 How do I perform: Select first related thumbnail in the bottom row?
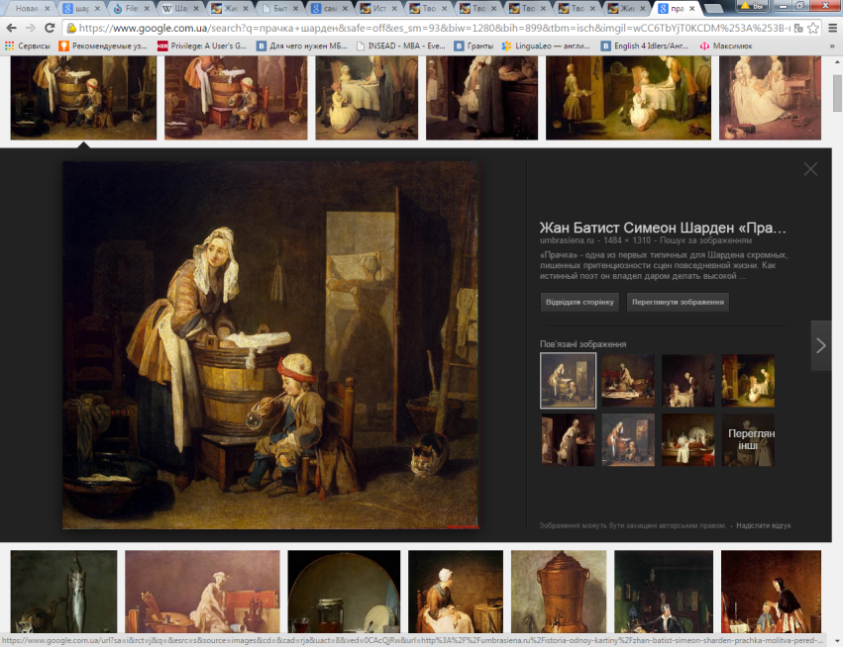(x=568, y=440)
